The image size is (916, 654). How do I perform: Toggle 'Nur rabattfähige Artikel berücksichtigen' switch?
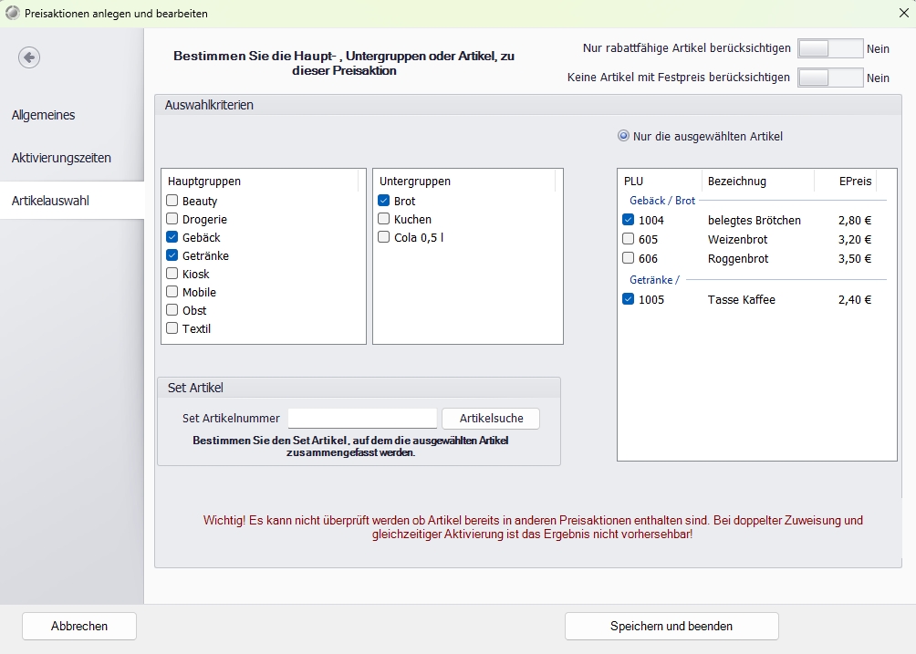tap(829, 48)
